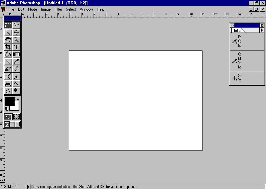Click the 1.37M/0K document size field
This screenshot has width=266, height=190.
coord(13,187)
